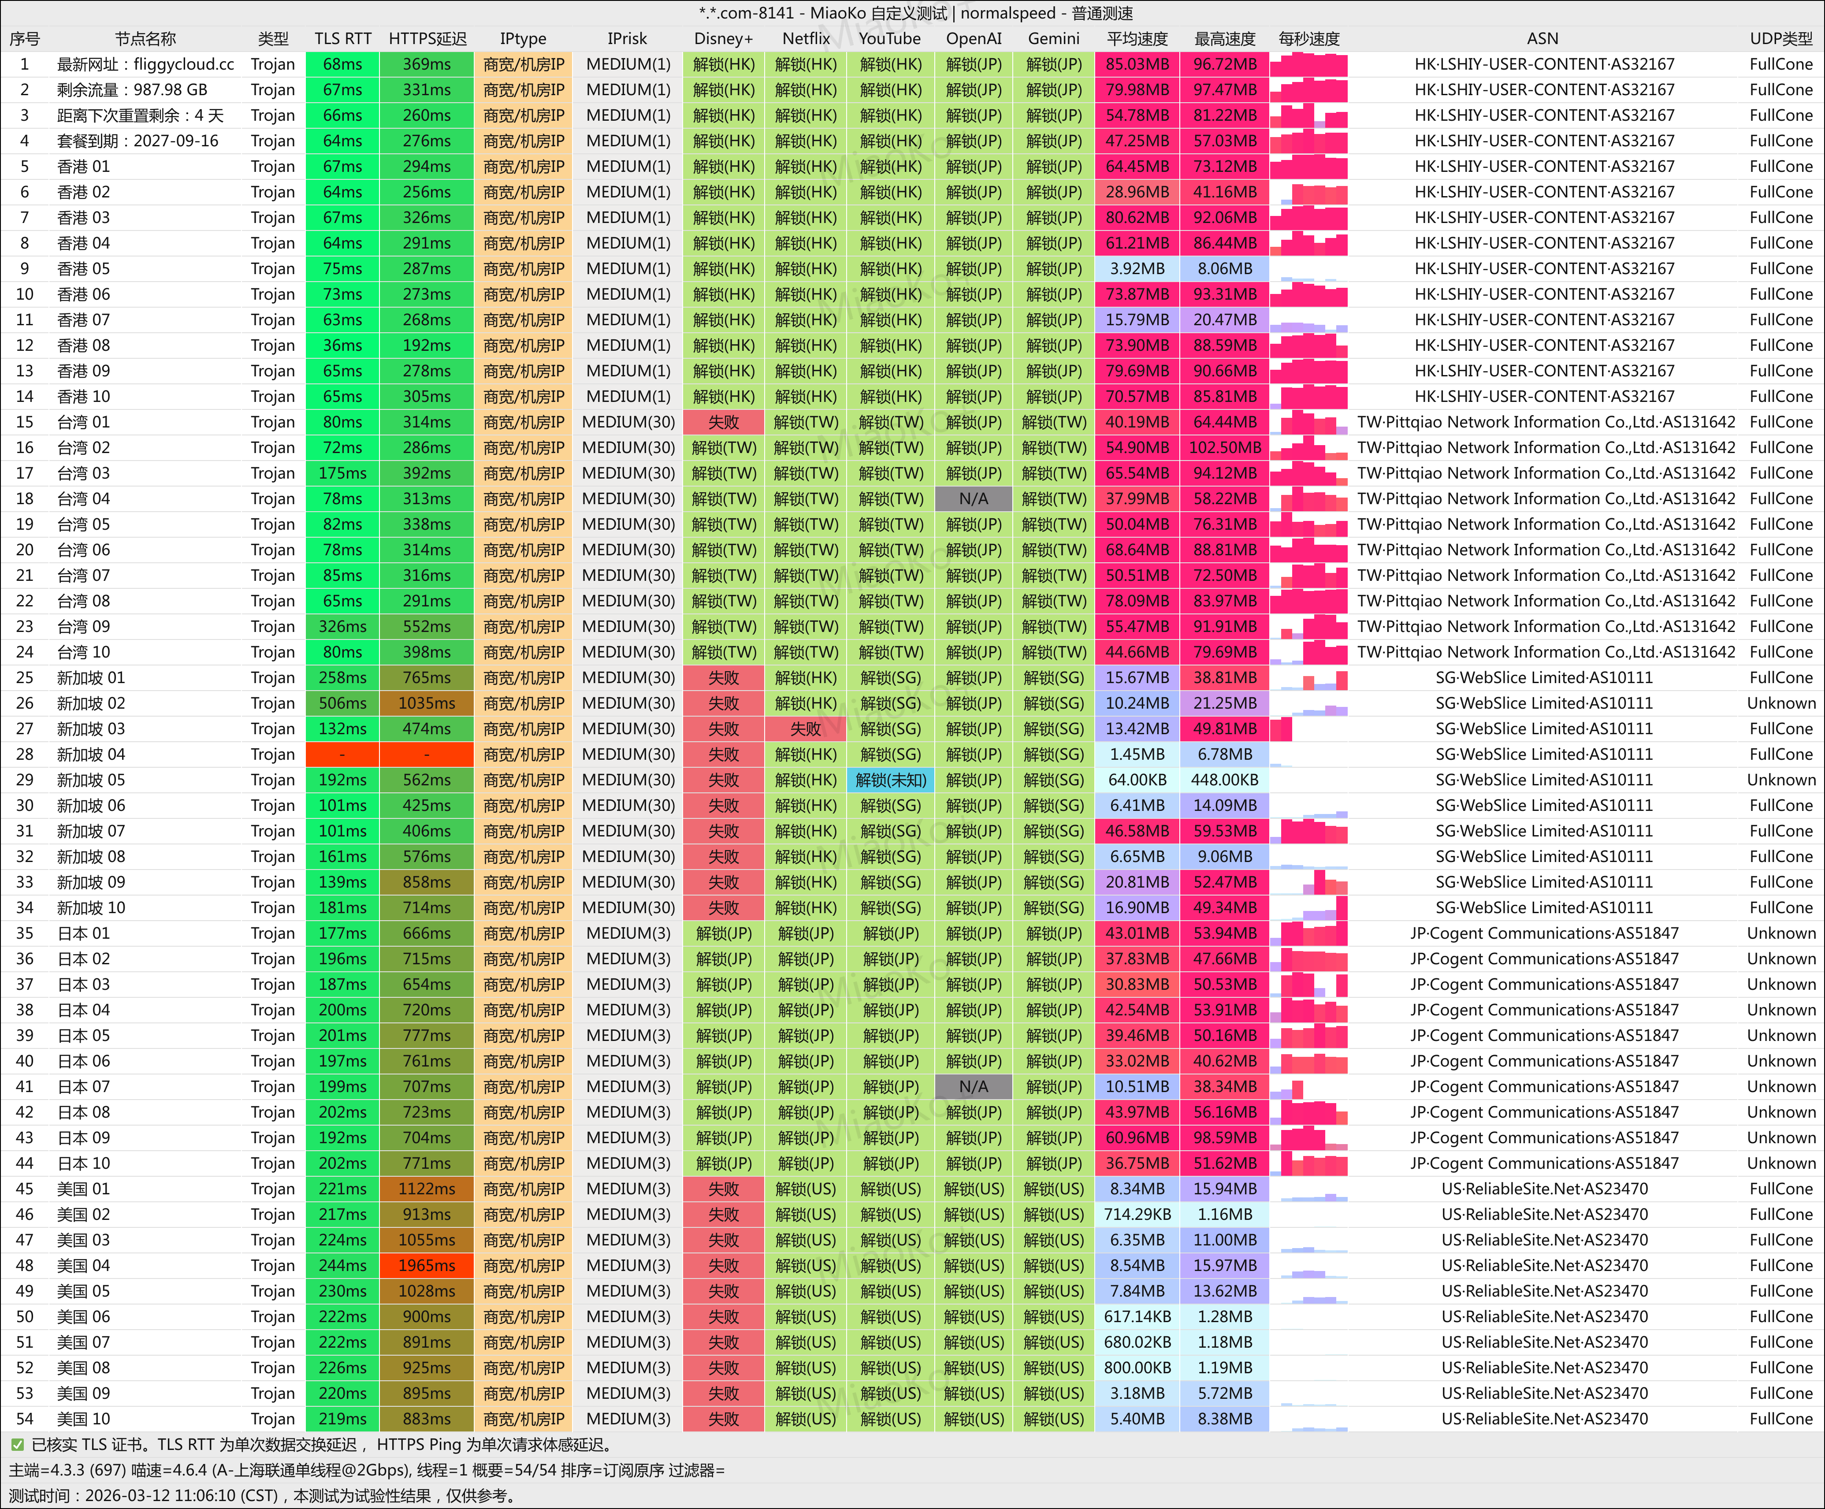Click the TLS RTT column header
Screen dimensions: 1825x1509
pyautogui.click(x=342, y=39)
